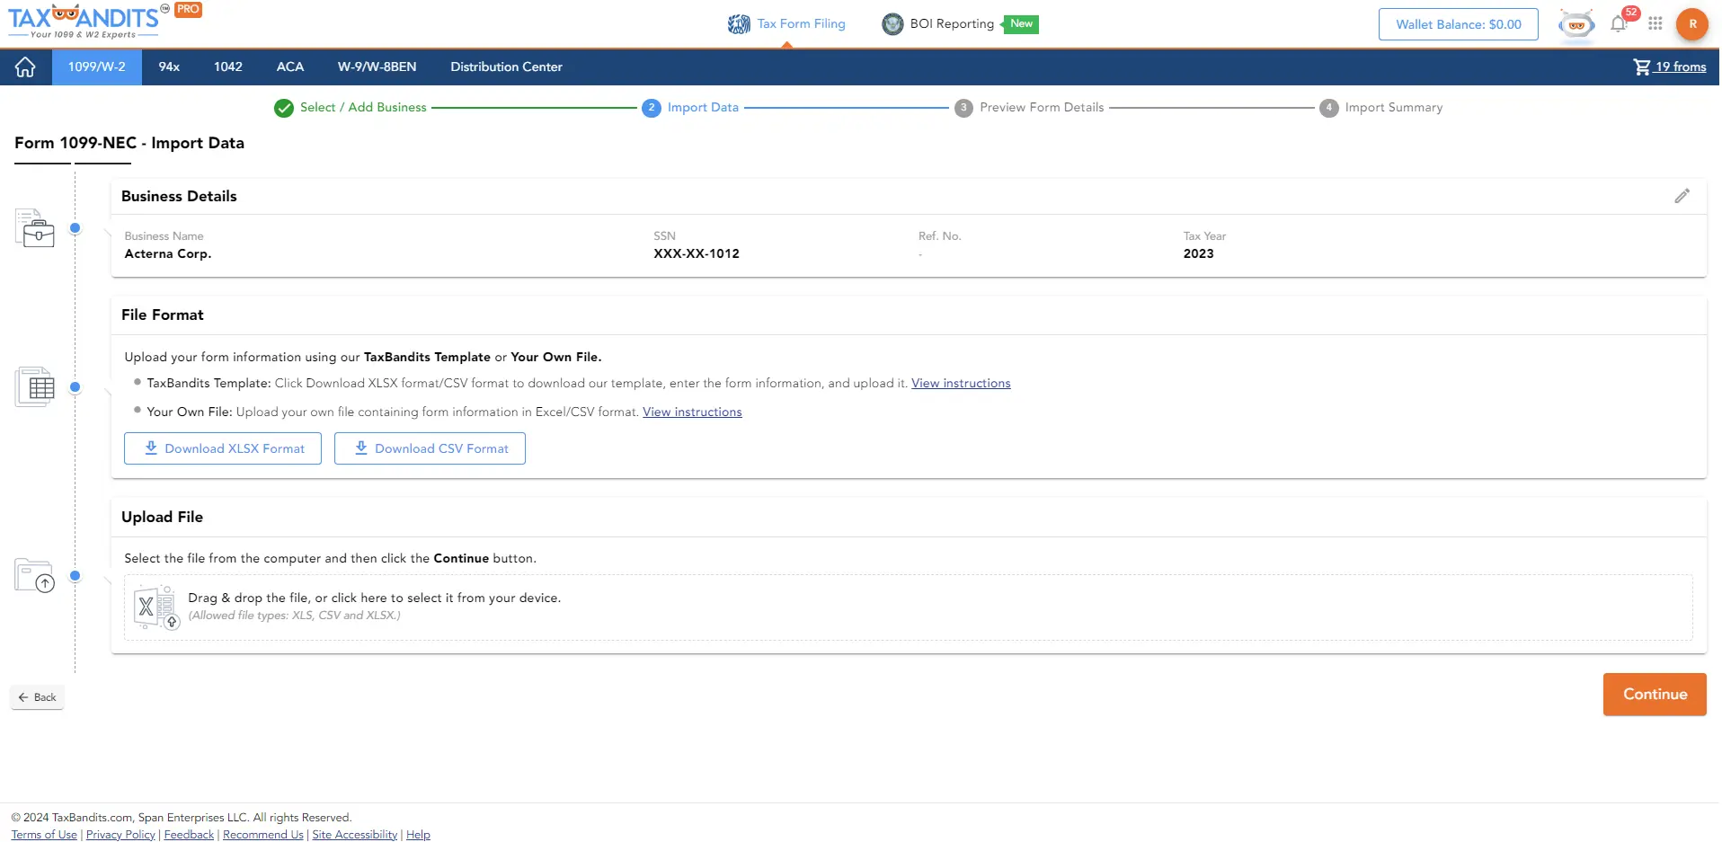
Task: Switch to the ACA tab
Action: [289, 66]
